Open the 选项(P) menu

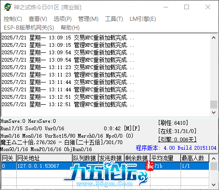63,19
